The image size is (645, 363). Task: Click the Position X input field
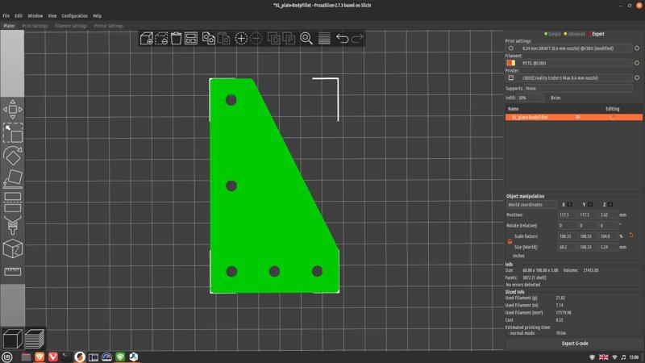tap(568, 215)
